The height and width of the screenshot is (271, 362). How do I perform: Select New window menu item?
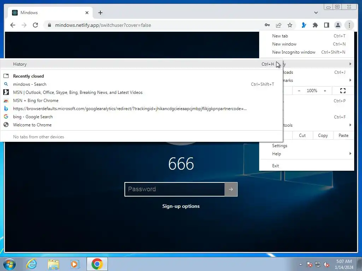tap(306, 44)
